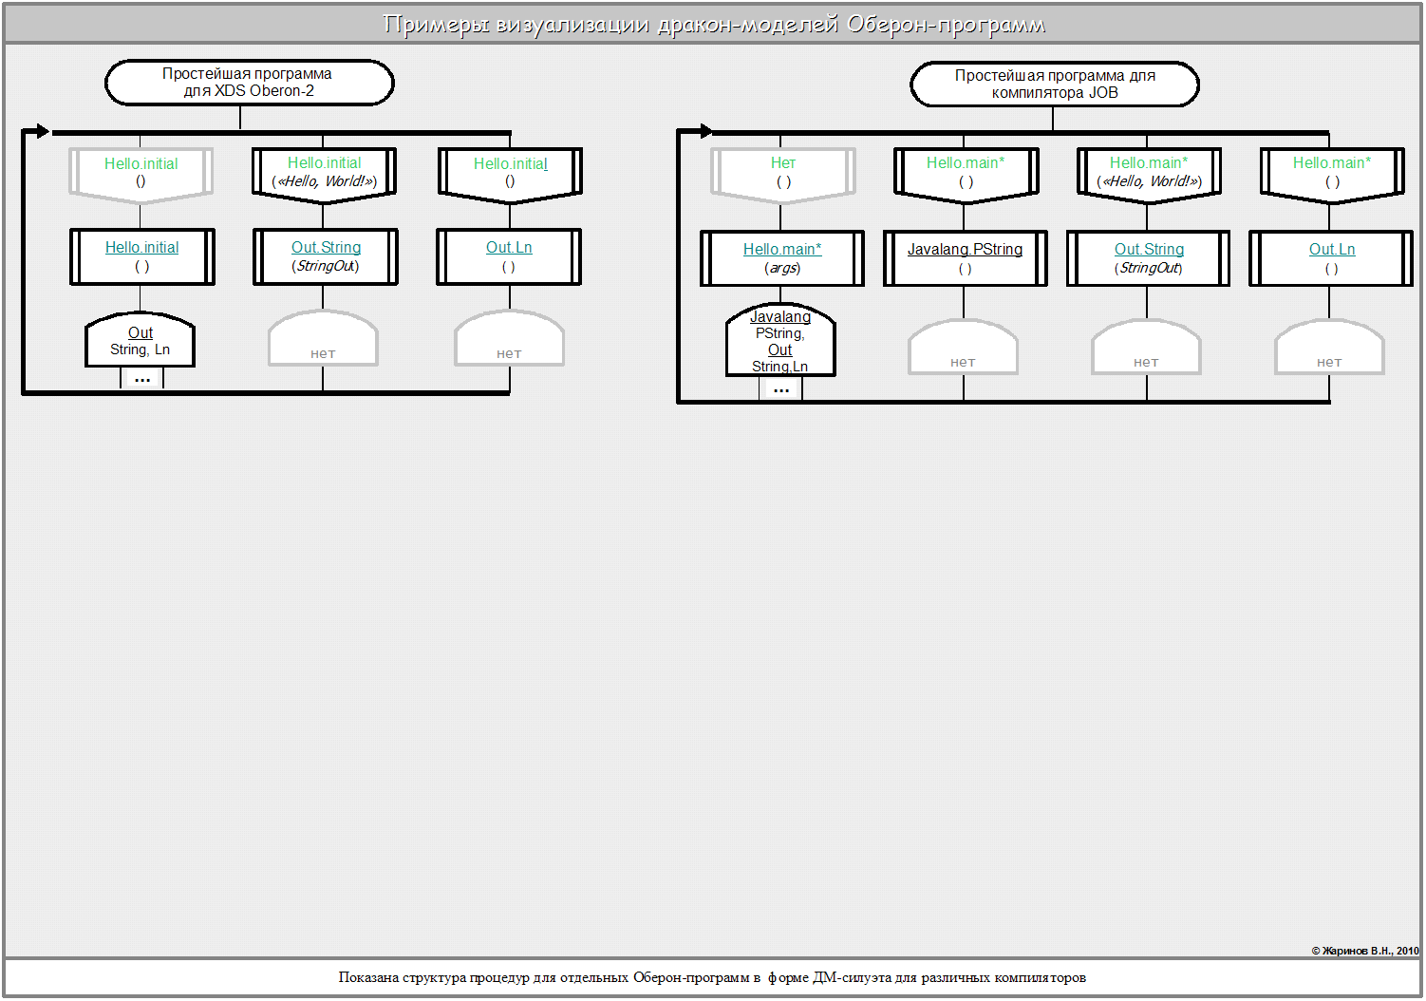This screenshot has width=1426, height=1001.
Task: Click the Out.Ln link in JOB compiler diagram
Action: click(x=1331, y=250)
